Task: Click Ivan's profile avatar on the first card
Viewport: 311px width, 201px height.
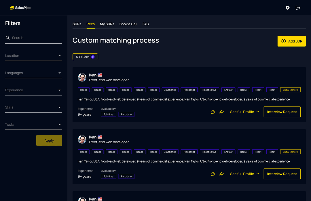Action: click(x=82, y=77)
